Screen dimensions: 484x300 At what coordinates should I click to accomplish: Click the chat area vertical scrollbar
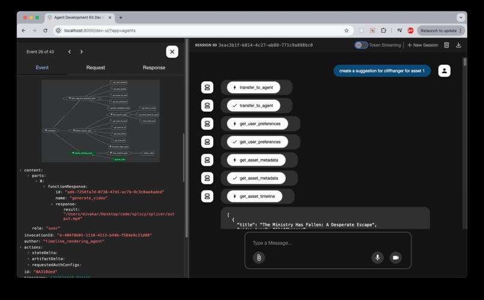(x=465, y=62)
